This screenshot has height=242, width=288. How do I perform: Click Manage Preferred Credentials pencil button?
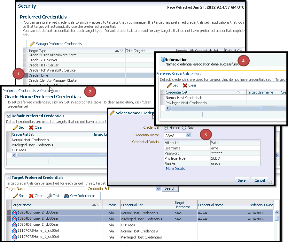pos(56,44)
